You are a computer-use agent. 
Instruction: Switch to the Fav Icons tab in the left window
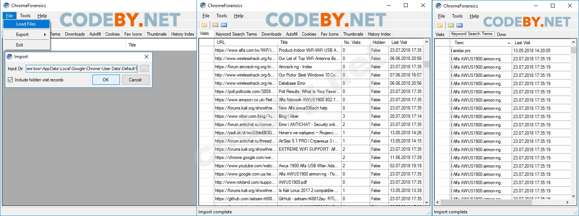pos(133,34)
